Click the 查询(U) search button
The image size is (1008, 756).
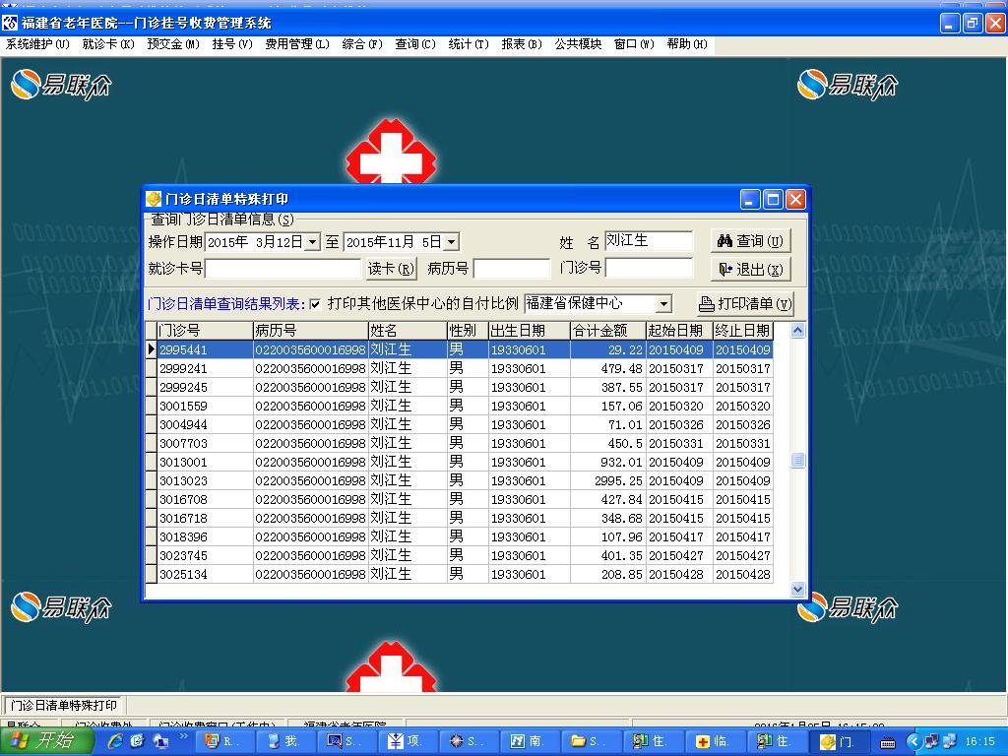750,241
